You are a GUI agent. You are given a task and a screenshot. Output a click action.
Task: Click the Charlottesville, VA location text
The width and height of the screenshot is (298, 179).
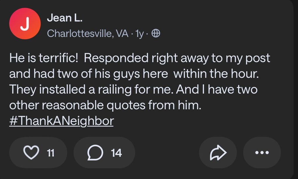click(88, 34)
